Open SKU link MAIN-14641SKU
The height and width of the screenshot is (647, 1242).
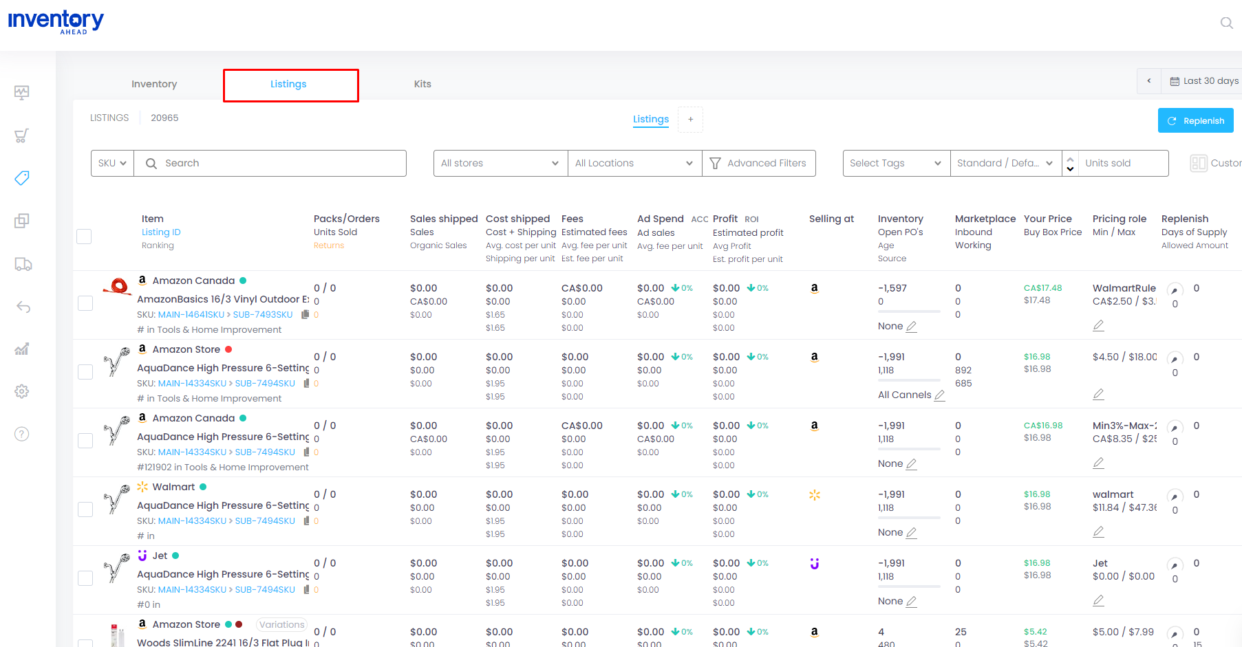click(191, 315)
